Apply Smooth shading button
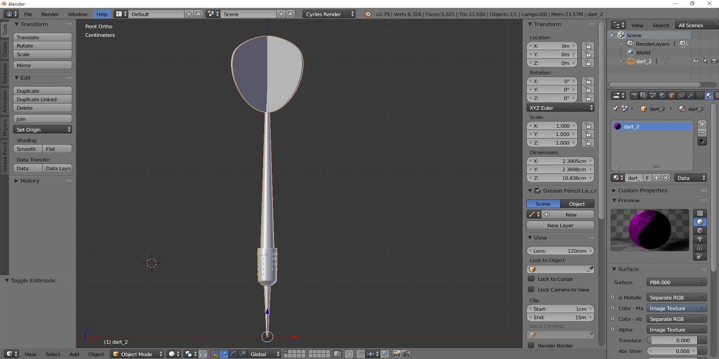 tap(28, 149)
